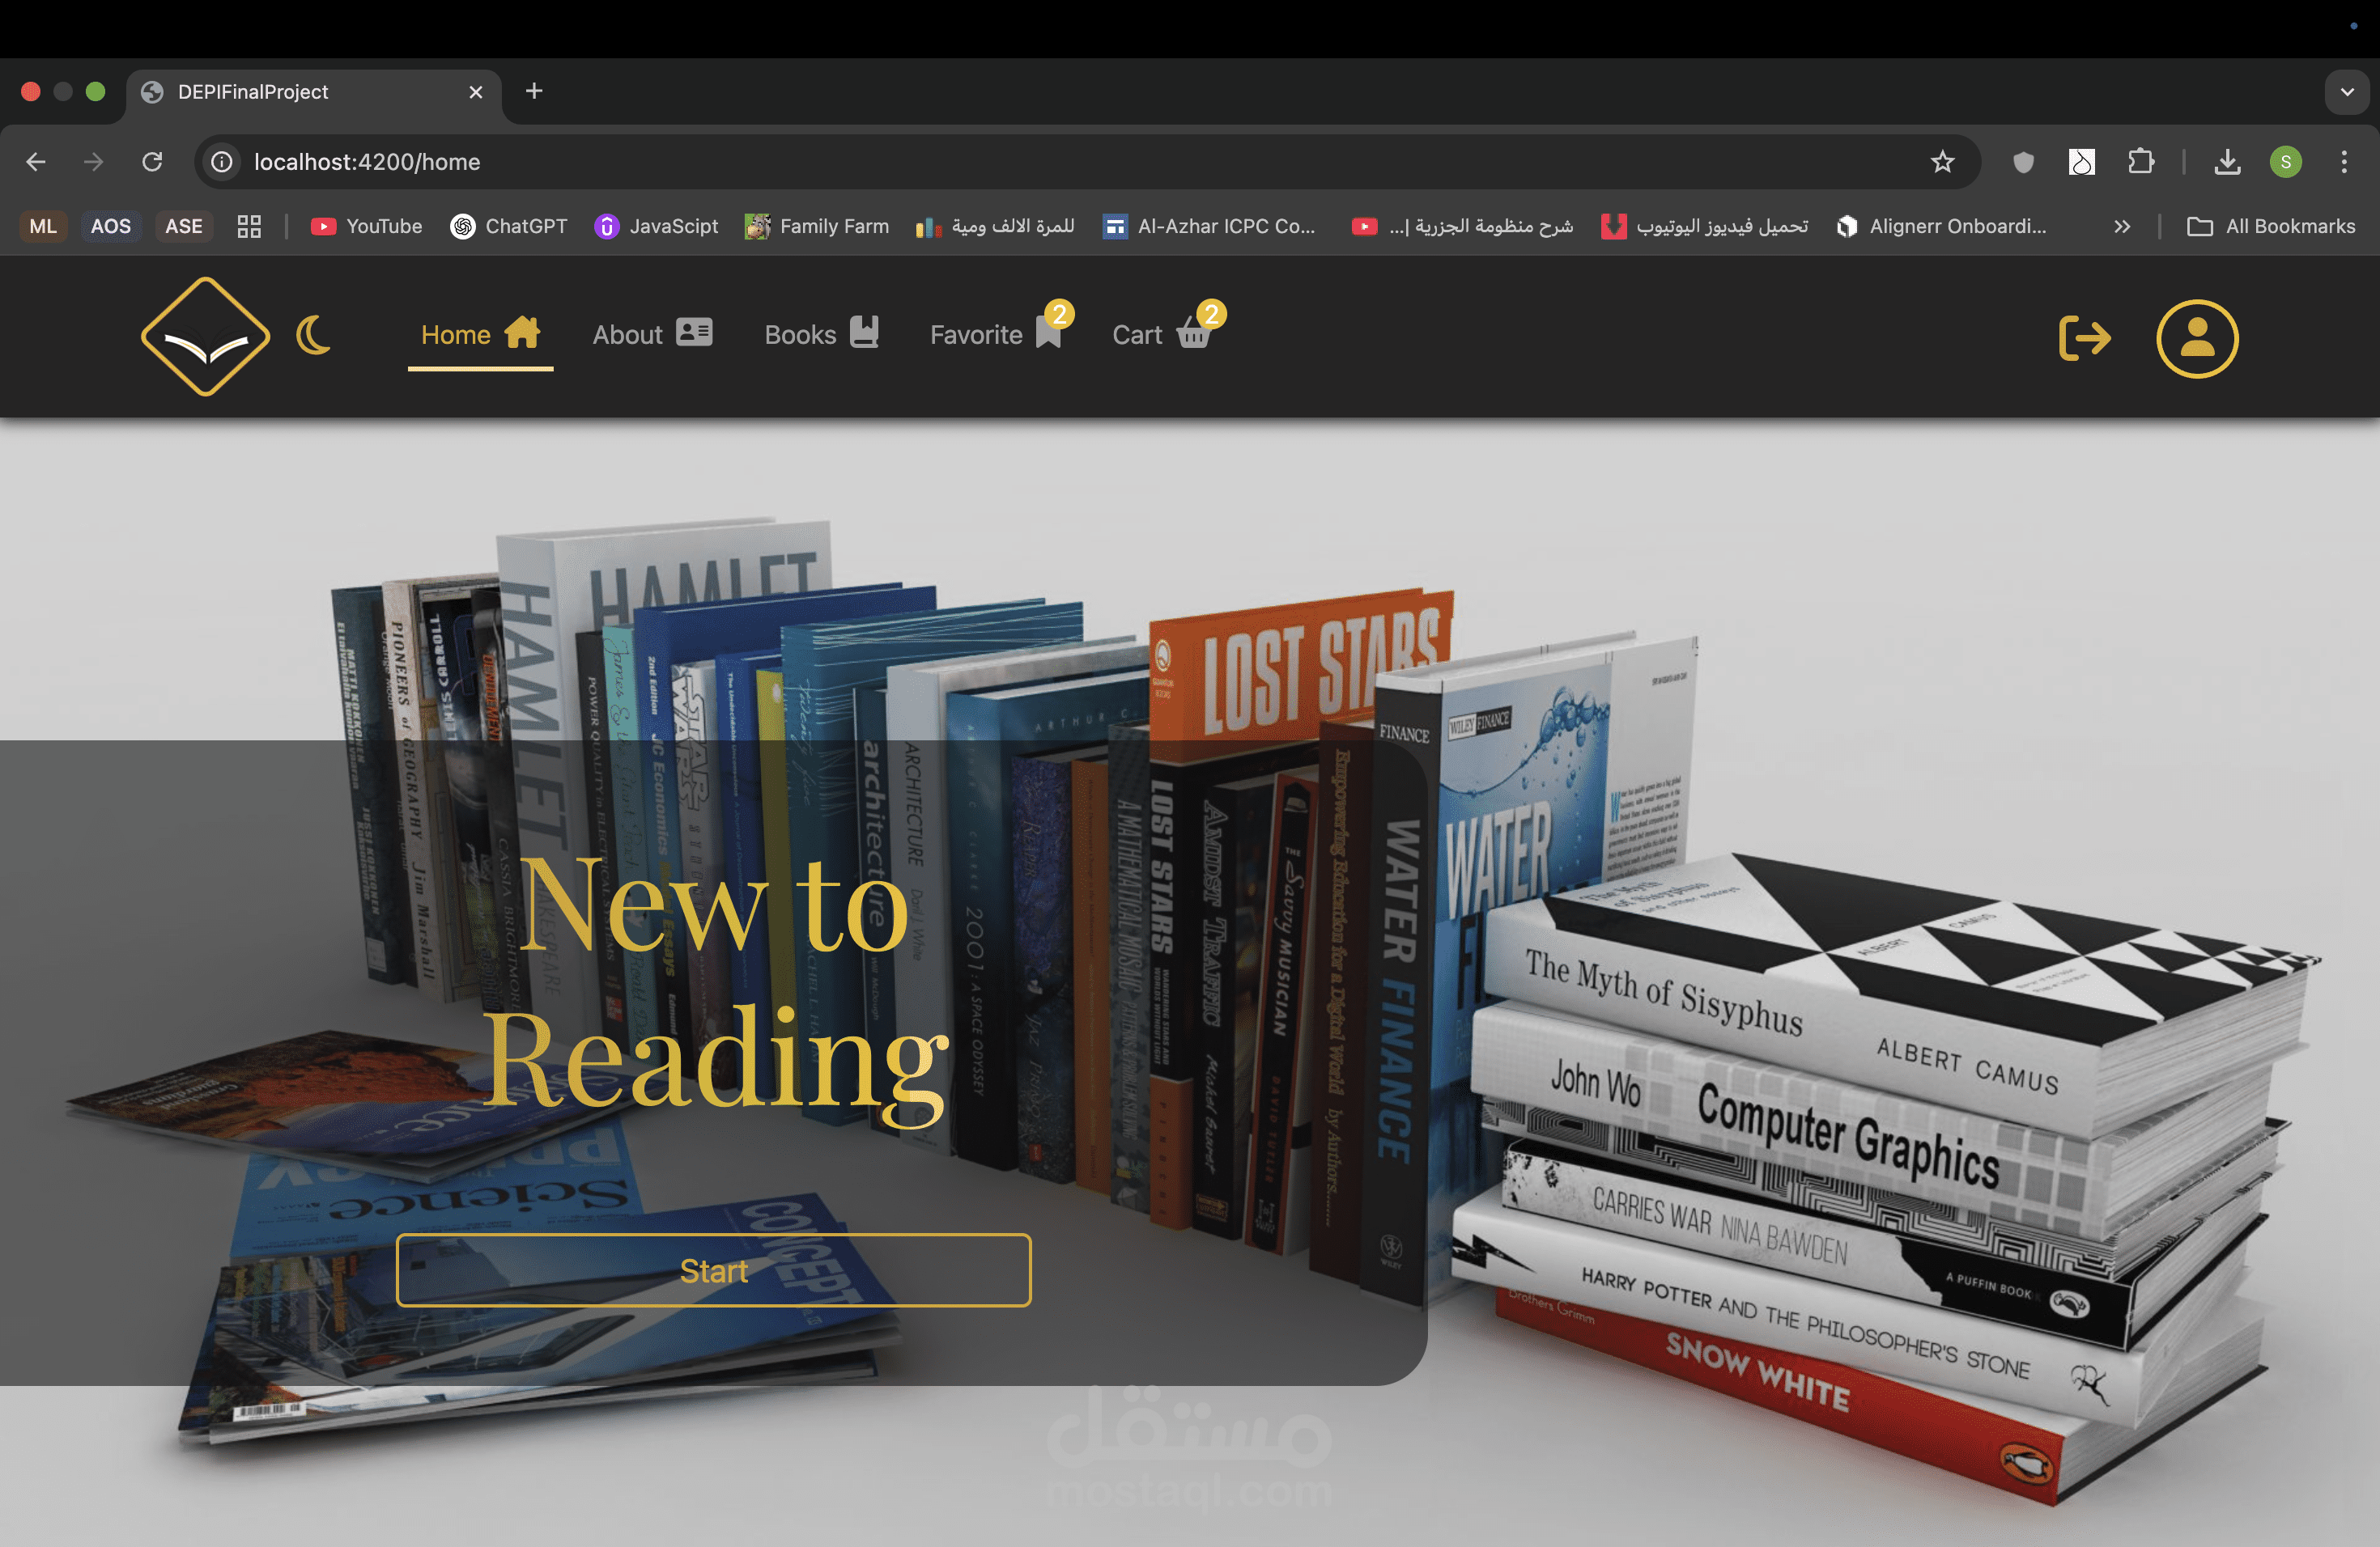Open the JavaScipt bookmark
This screenshot has height=1547, width=2380.
pos(656,226)
